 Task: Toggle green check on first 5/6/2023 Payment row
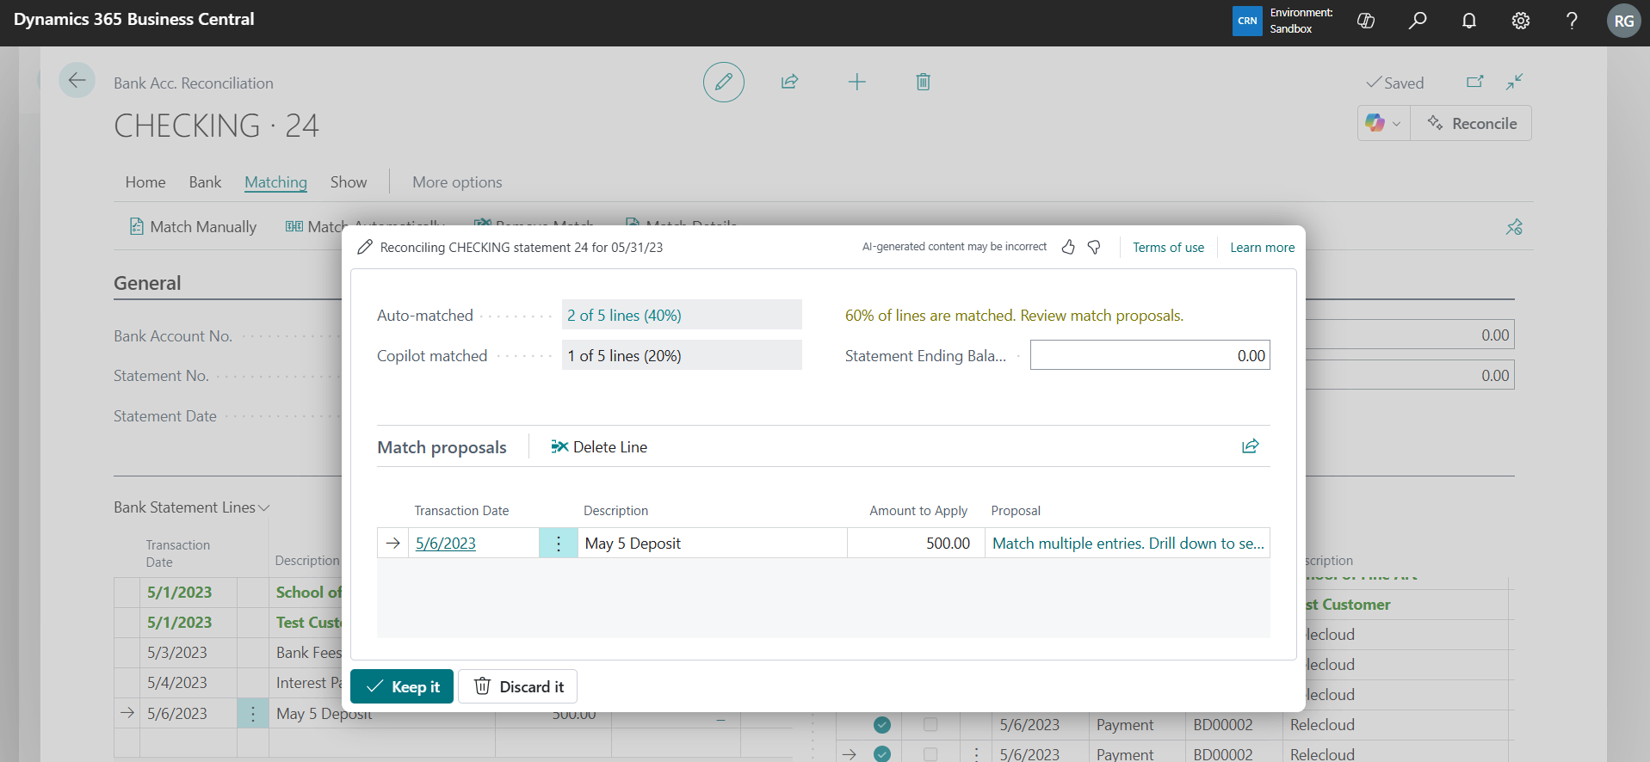pyautogui.click(x=882, y=725)
